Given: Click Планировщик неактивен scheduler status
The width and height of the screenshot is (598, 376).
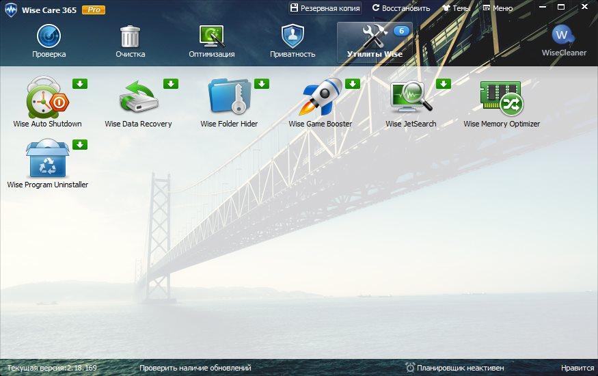Looking at the screenshot, I should click(x=454, y=368).
